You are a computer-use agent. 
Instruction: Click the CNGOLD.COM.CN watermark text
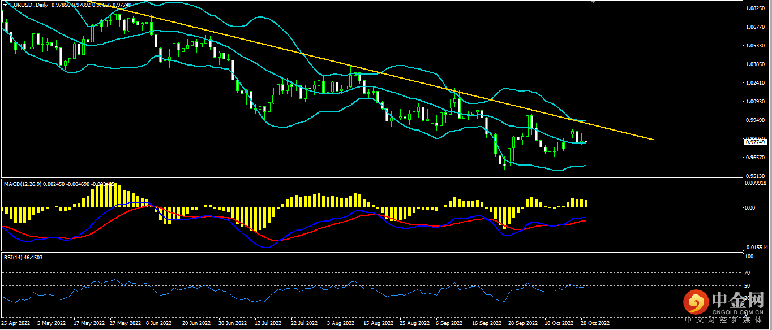738,311
